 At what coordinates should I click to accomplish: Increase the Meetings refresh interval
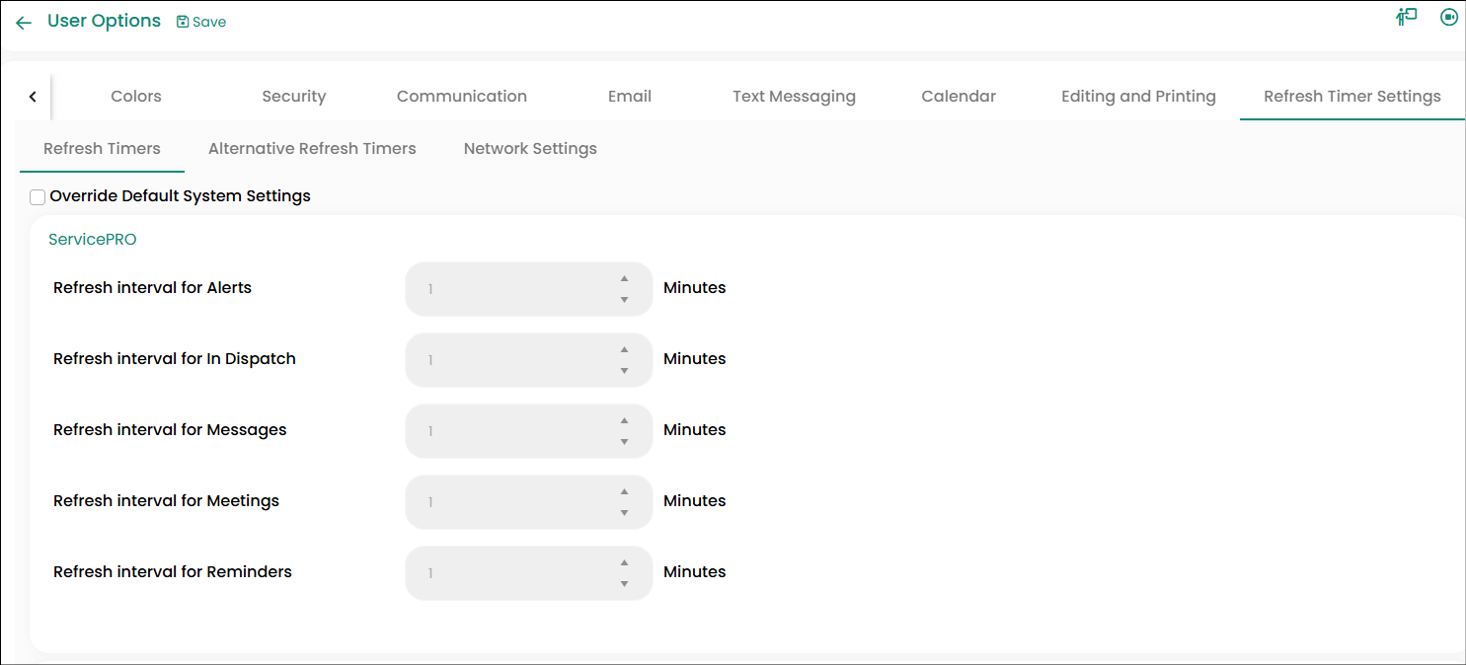coord(624,492)
